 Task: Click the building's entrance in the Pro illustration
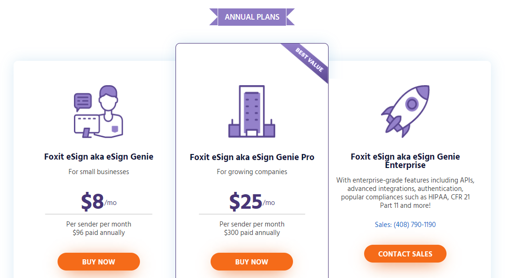(251, 133)
